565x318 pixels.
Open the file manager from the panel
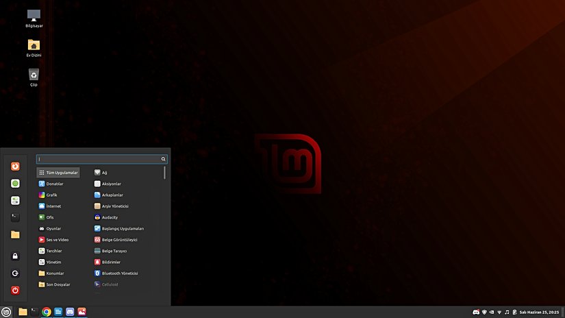click(23, 312)
